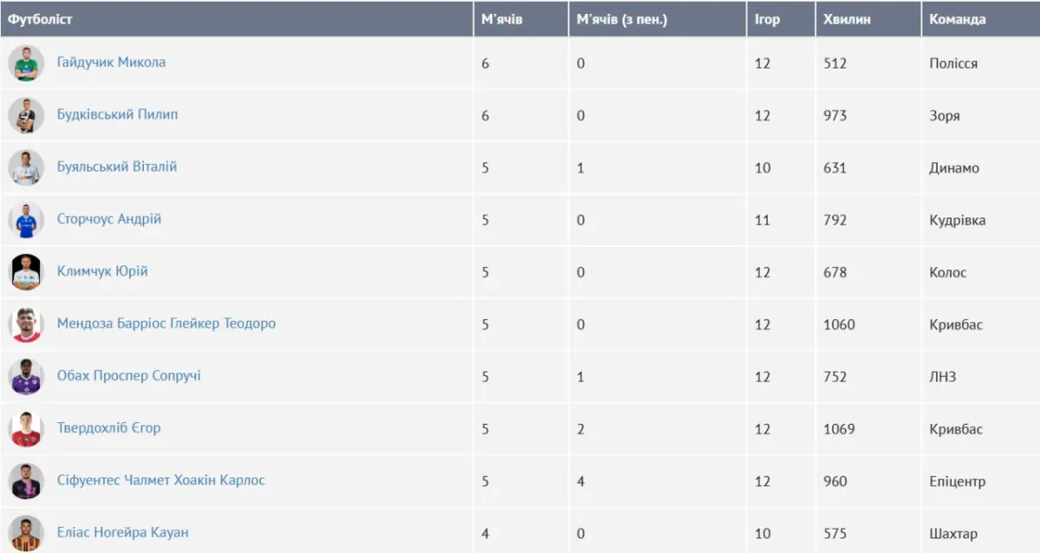Open Гайдучик Микола player profile link
1040x553 pixels.
tap(111, 62)
